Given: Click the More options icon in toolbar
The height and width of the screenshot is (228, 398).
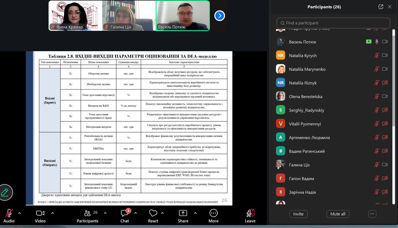Looking at the screenshot, I should (213, 213).
